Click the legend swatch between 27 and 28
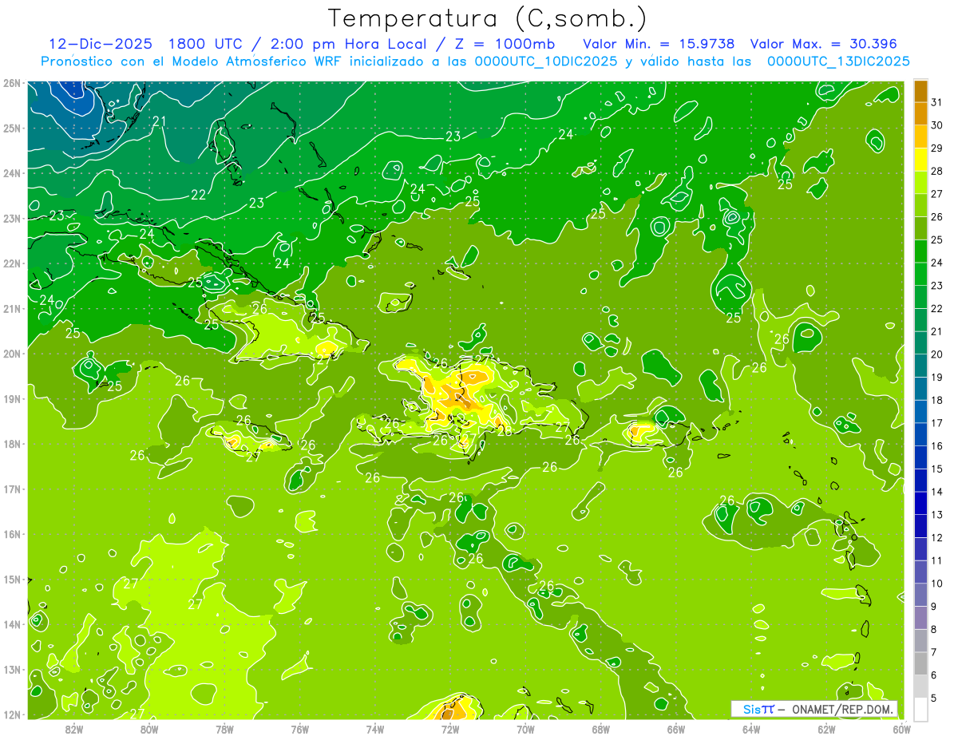 920,183
